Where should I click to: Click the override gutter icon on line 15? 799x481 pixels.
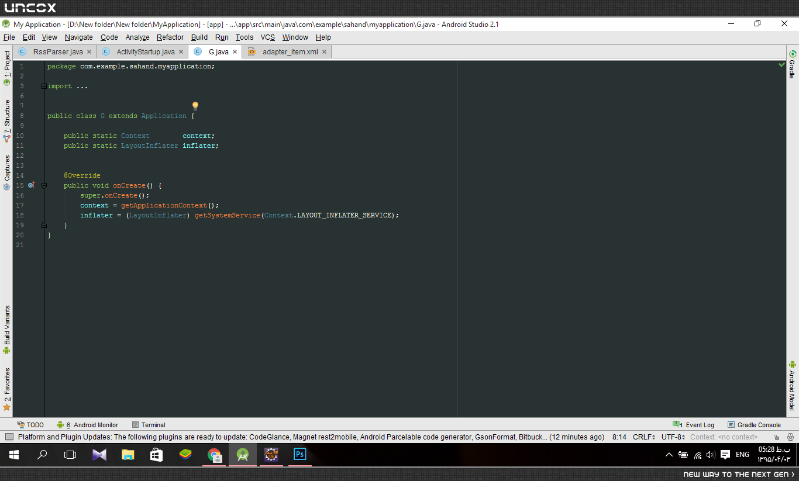coord(32,185)
